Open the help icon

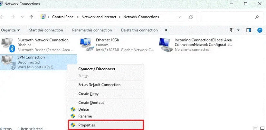pyautogui.click(x=260, y=30)
